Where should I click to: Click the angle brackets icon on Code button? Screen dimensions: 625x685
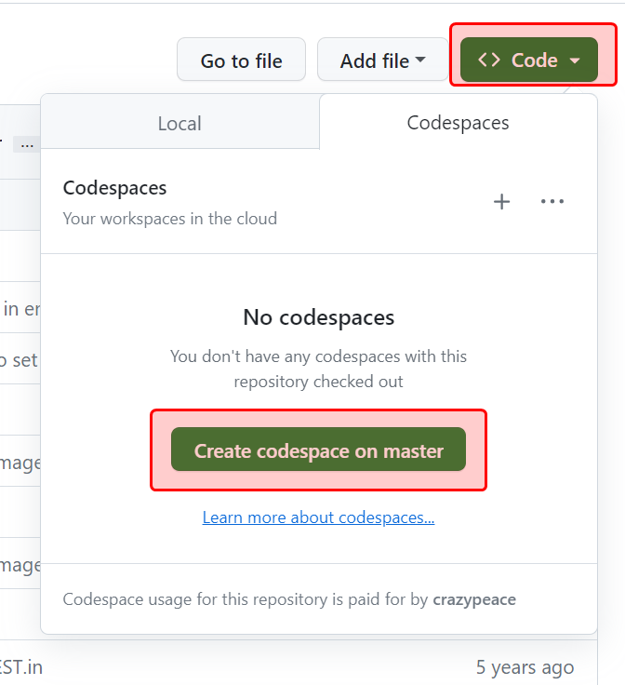489,60
